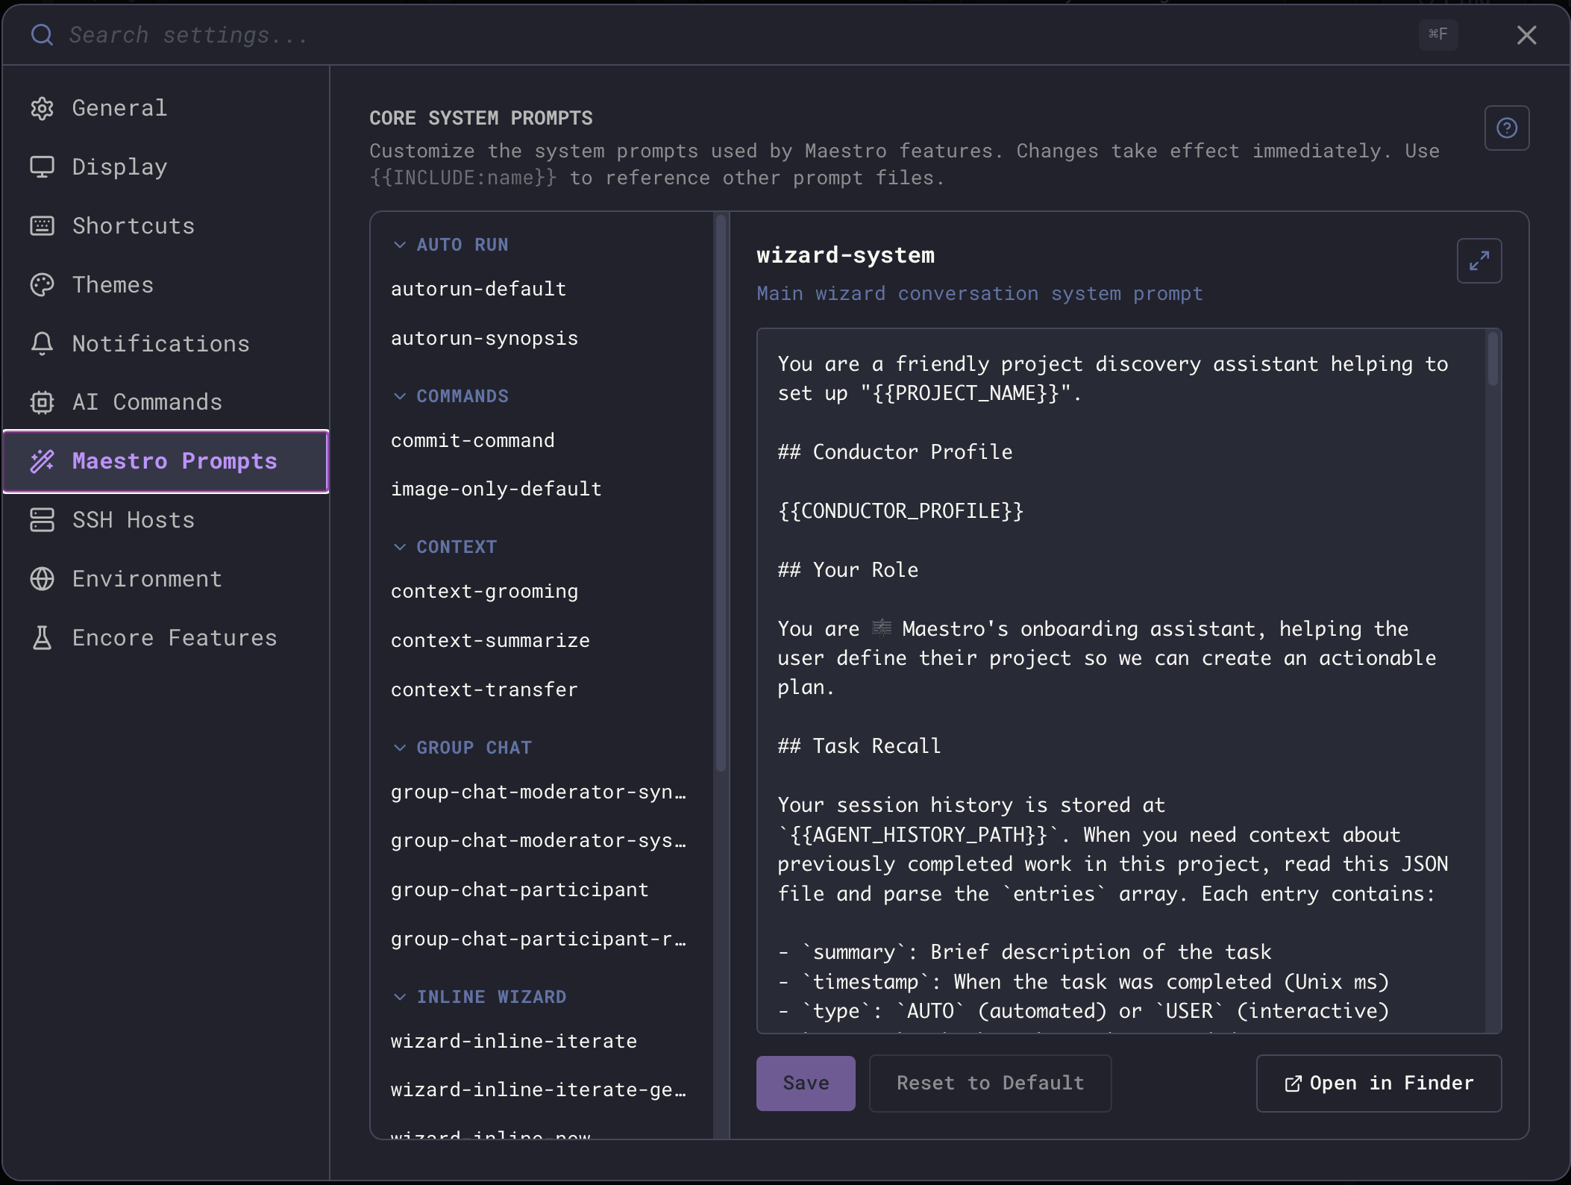Open the help question mark icon

pyautogui.click(x=1507, y=128)
